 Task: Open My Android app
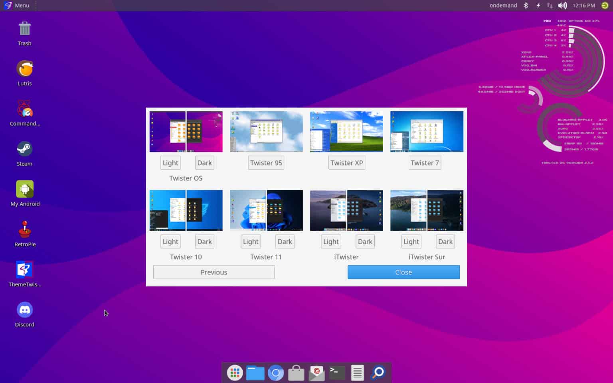click(x=24, y=193)
